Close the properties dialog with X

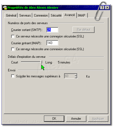pyautogui.click(x=107, y=8)
